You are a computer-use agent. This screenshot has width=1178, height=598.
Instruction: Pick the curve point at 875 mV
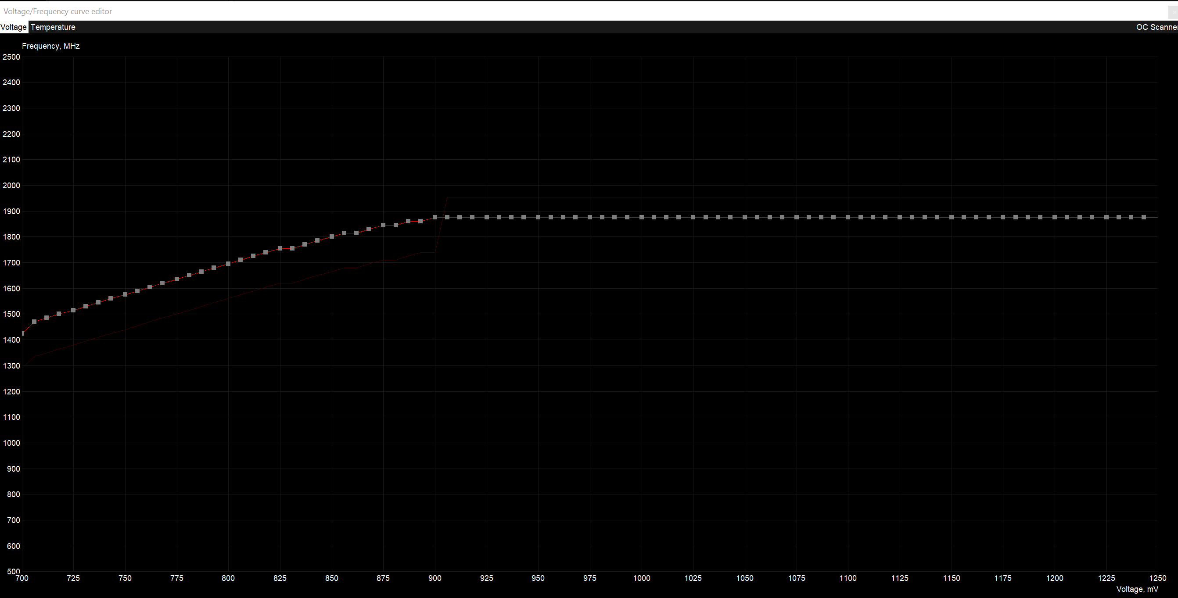(x=383, y=225)
